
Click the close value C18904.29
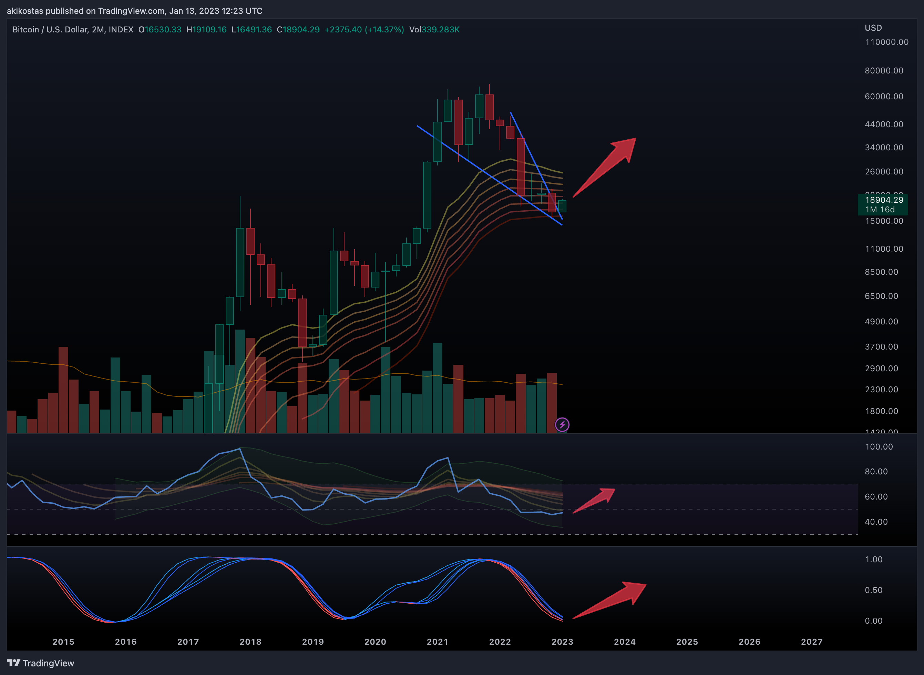click(298, 29)
